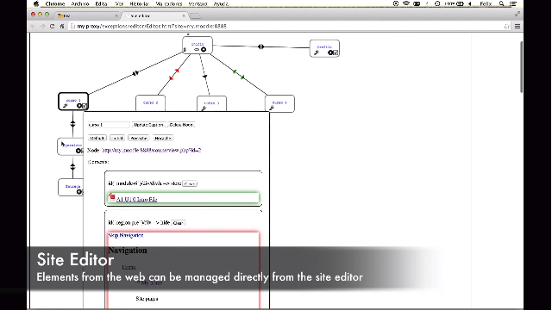Click the gear icon on curso 1 node

click(79, 105)
